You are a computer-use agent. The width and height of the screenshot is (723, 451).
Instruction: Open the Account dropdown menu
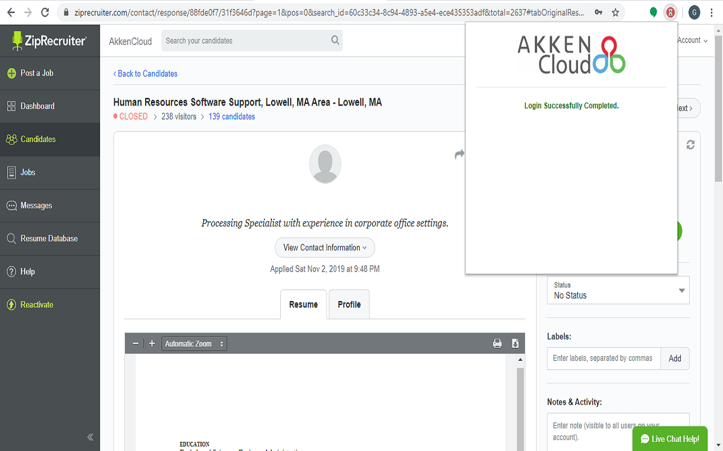[x=692, y=40]
